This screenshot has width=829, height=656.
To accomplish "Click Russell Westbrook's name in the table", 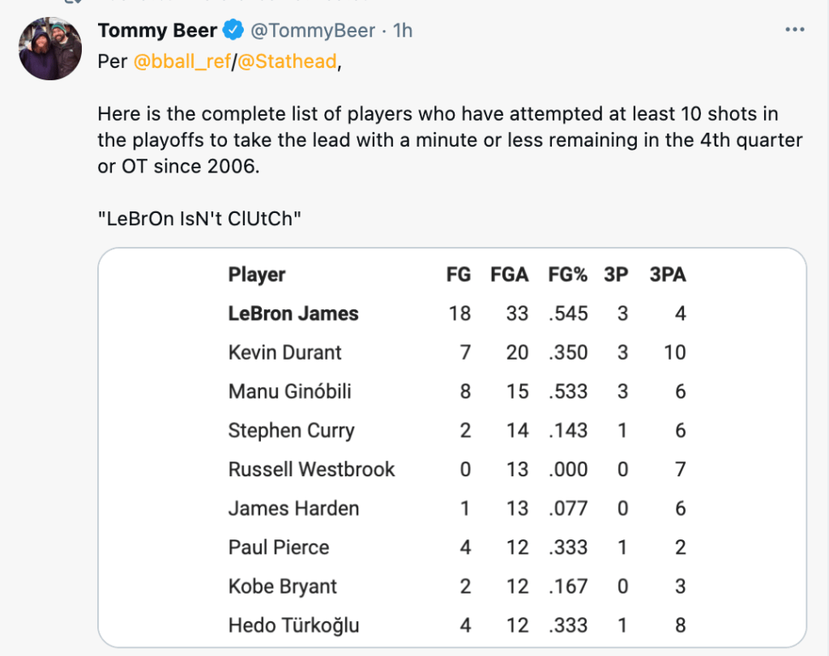I will (x=311, y=469).
